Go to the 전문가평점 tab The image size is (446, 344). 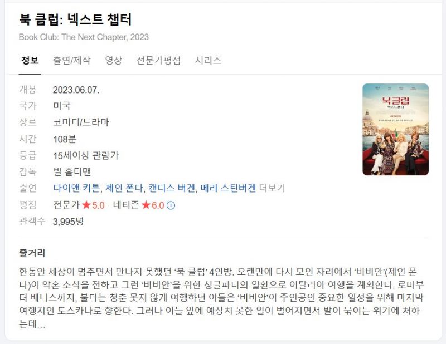click(158, 60)
